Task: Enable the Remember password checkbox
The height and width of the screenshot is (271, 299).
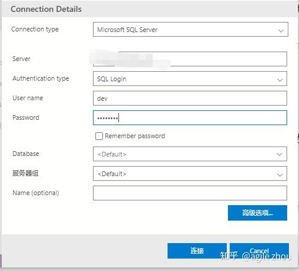Action: (x=99, y=136)
